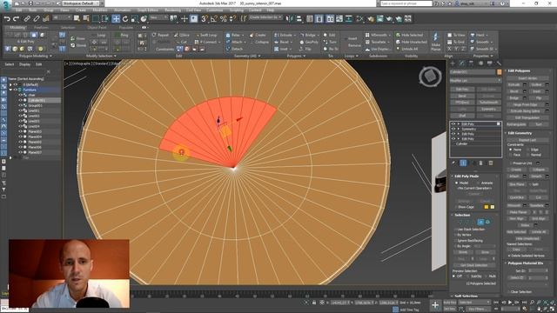Image resolution: width=557 pixels, height=313 pixels.
Task: Activate the Select and Rotate tool
Action: click(125, 18)
